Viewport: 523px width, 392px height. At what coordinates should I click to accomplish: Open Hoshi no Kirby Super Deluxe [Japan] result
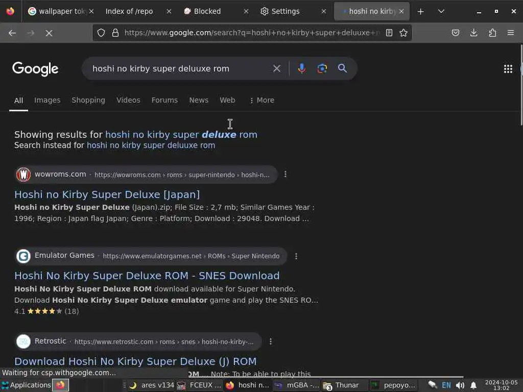tap(107, 194)
